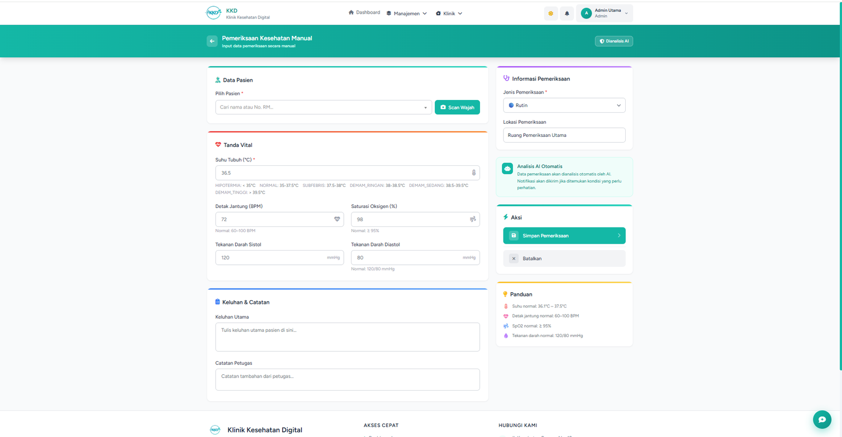Image resolution: width=842 pixels, height=437 pixels.
Task: Click the Batalkan button
Action: [564, 259]
